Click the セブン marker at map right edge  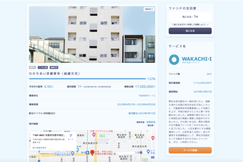148,151
